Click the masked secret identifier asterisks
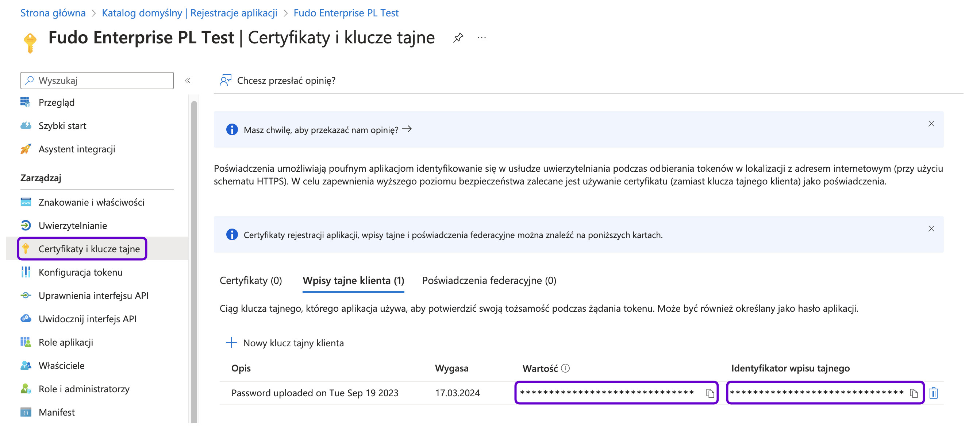Viewport: 969px width, 432px height. click(817, 393)
